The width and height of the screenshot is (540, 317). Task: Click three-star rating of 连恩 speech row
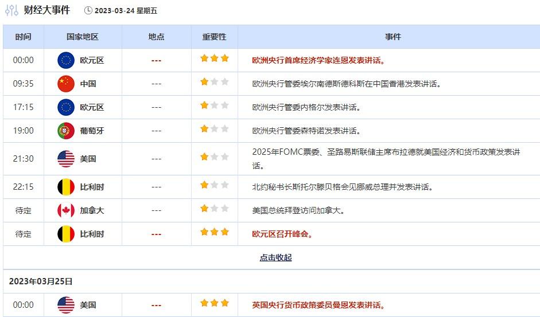point(215,58)
